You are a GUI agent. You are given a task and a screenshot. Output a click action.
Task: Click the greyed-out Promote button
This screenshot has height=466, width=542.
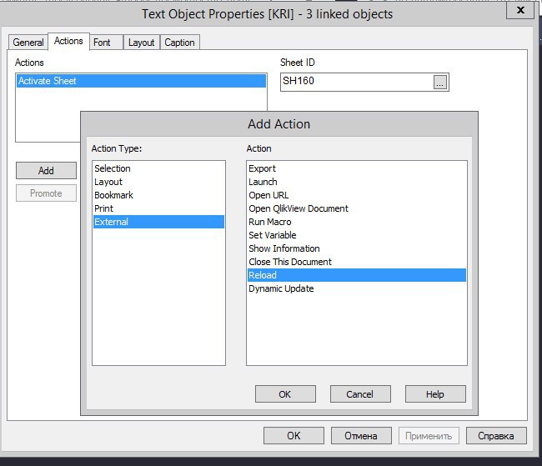pyautogui.click(x=46, y=193)
